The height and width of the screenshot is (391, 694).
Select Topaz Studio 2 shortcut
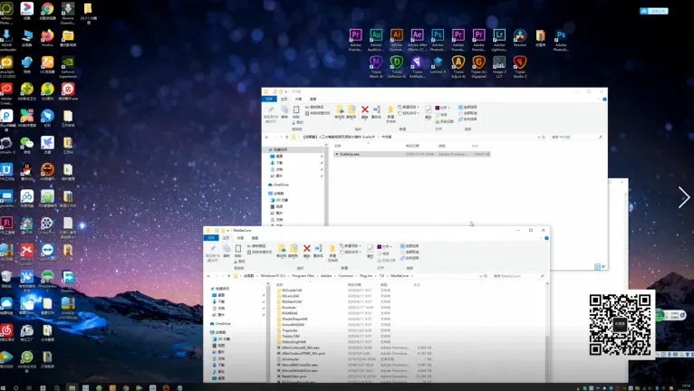click(x=520, y=66)
